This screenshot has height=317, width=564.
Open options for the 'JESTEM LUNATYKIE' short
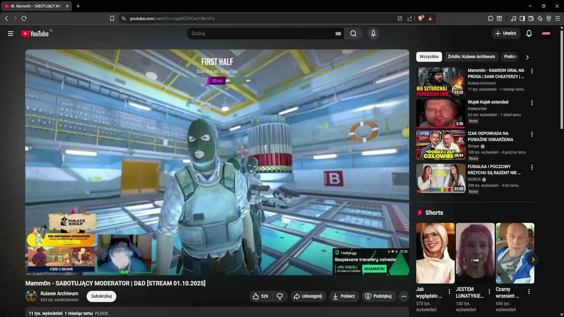(x=489, y=291)
